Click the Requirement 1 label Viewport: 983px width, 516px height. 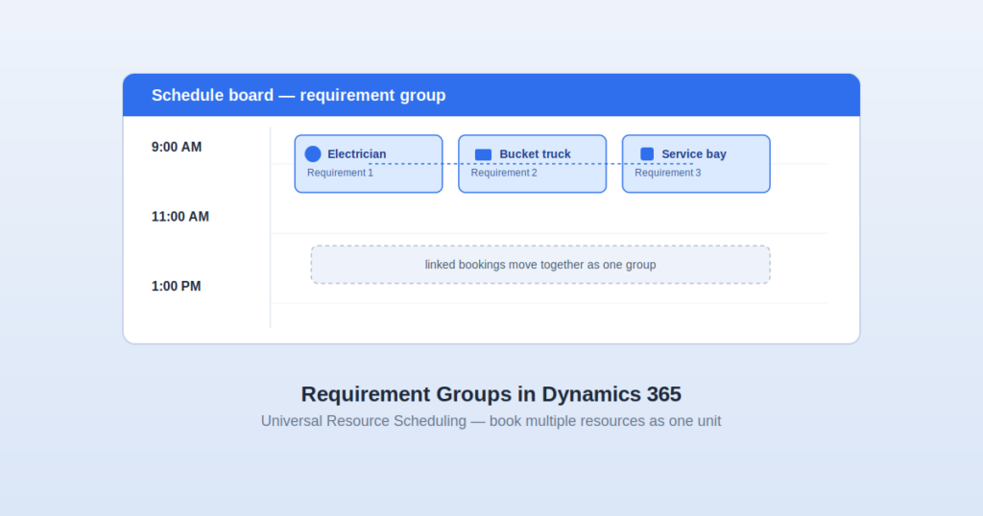click(x=341, y=173)
